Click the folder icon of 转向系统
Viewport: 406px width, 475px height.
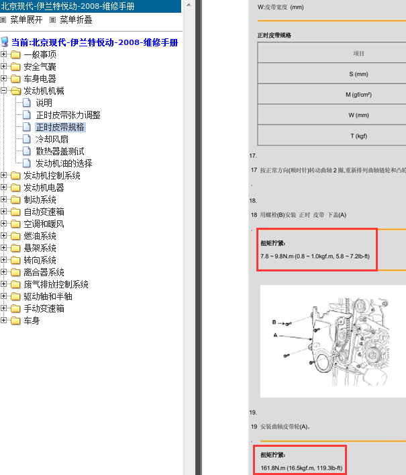(x=15, y=260)
